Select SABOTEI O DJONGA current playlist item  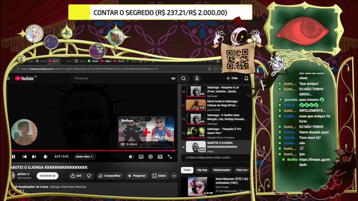[x=216, y=147]
